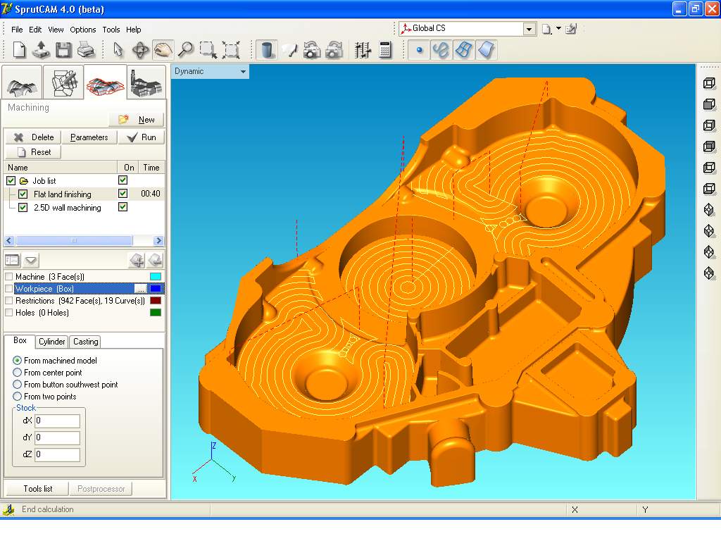
Task: Activate the magnifier zoom tool
Action: 186,49
